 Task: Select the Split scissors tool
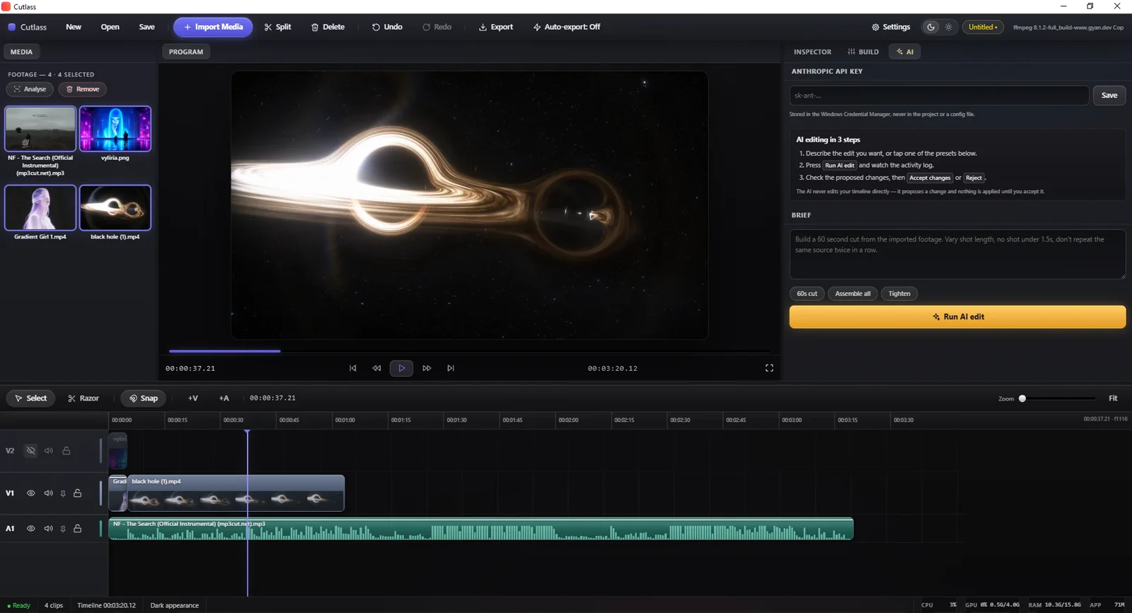click(277, 27)
